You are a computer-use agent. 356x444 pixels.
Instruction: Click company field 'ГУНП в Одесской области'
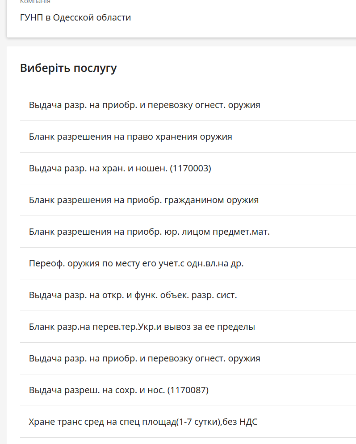75,18
